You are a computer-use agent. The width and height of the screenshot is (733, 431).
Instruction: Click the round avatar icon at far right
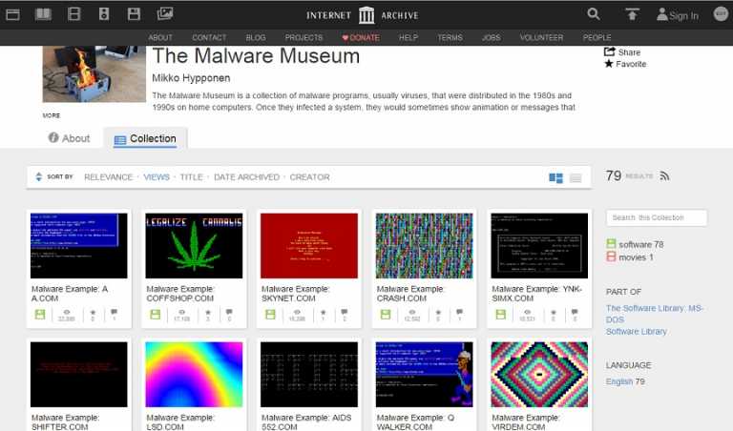pyautogui.click(x=722, y=13)
